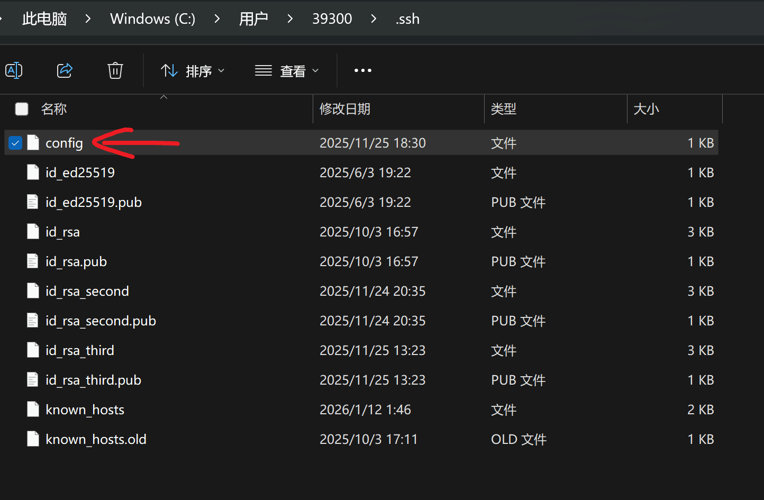Sort by 修改日期 column header

[345, 109]
